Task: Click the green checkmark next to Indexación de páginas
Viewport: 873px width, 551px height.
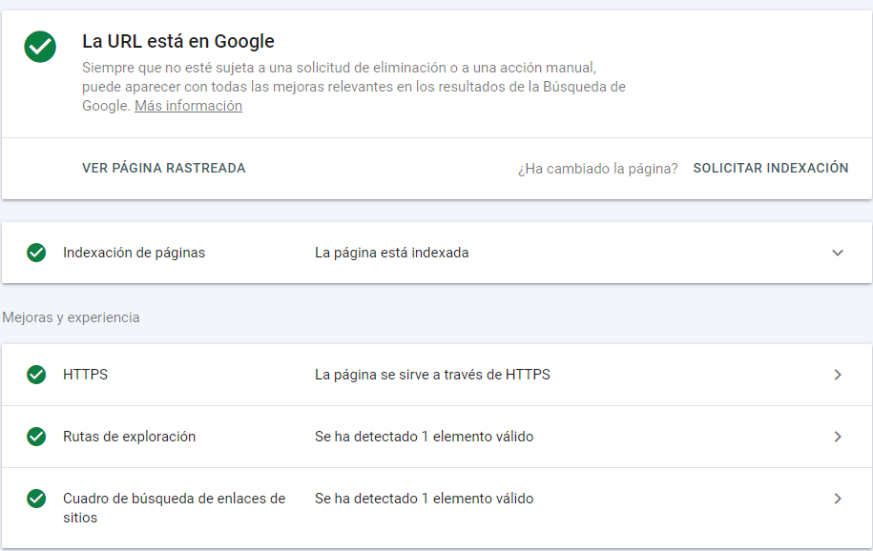Action: point(36,253)
